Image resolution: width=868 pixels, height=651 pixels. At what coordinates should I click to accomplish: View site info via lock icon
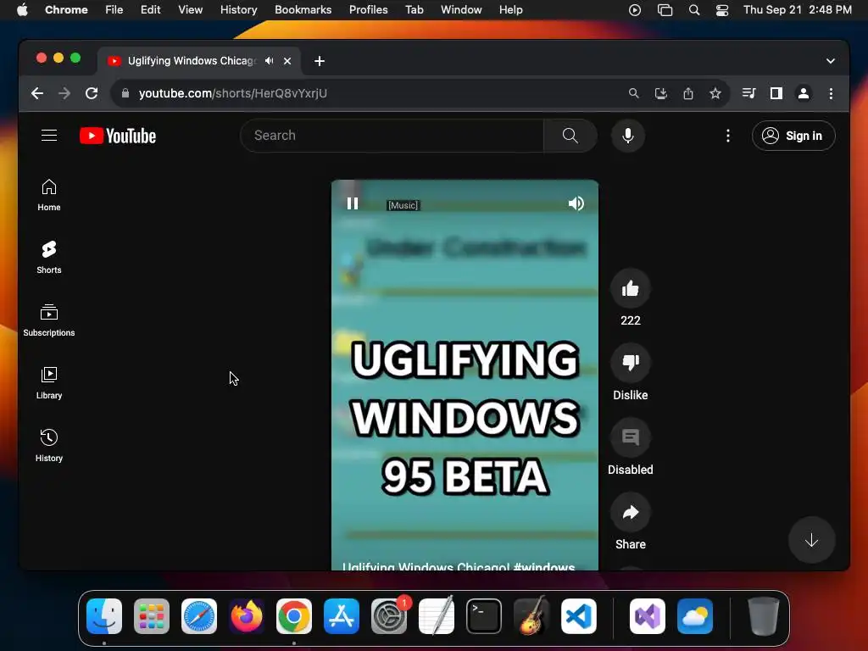tap(125, 93)
